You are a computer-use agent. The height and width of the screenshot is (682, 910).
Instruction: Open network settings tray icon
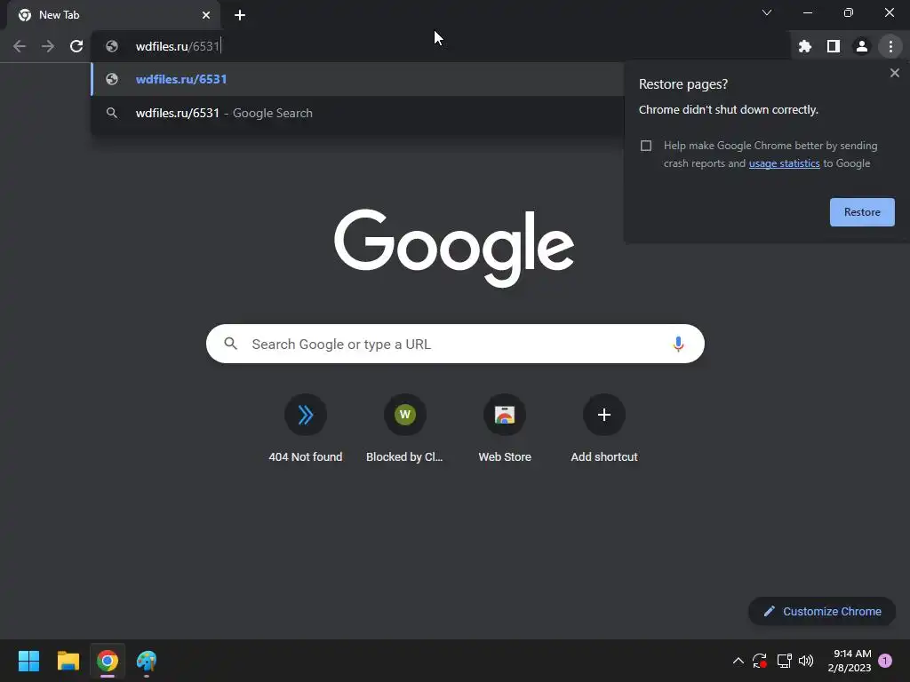pos(784,661)
